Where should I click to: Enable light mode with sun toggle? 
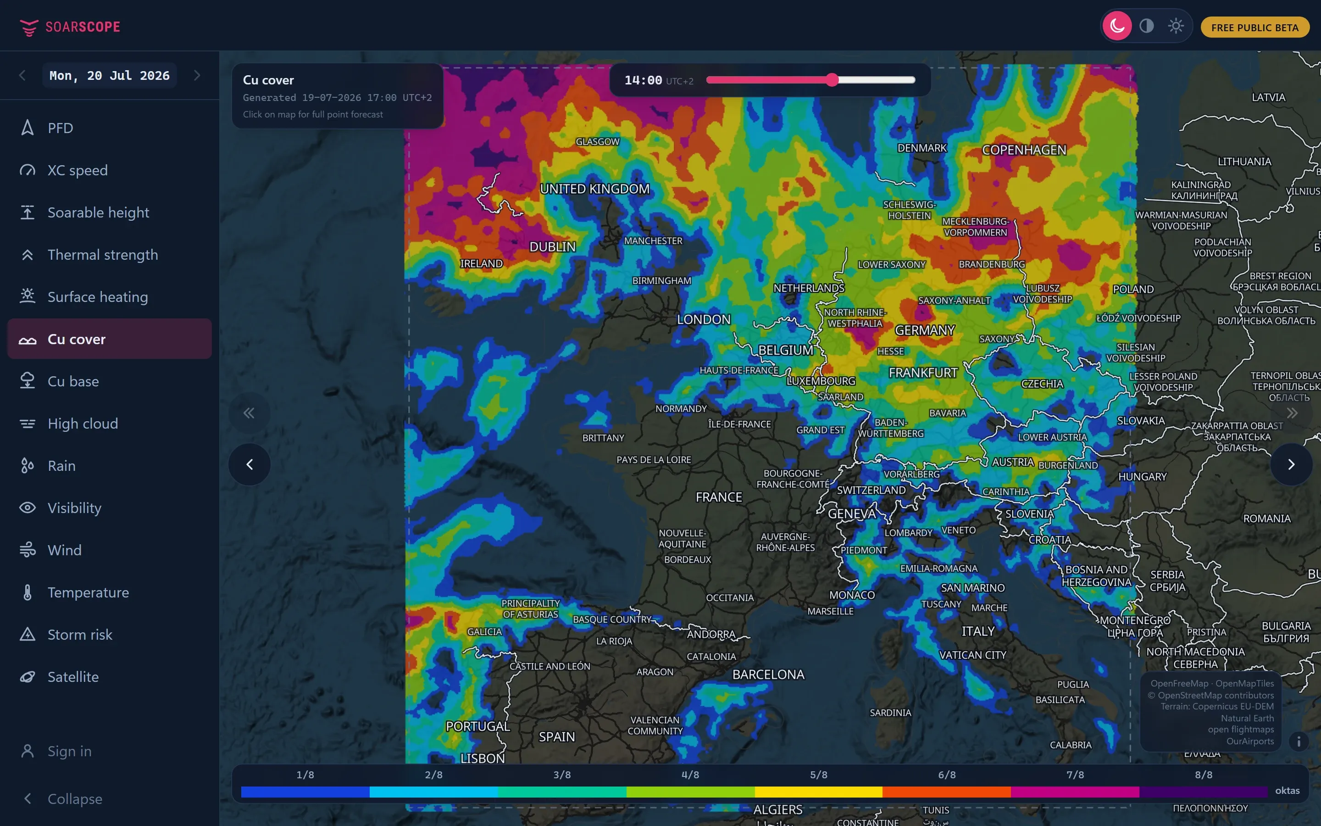click(x=1175, y=26)
